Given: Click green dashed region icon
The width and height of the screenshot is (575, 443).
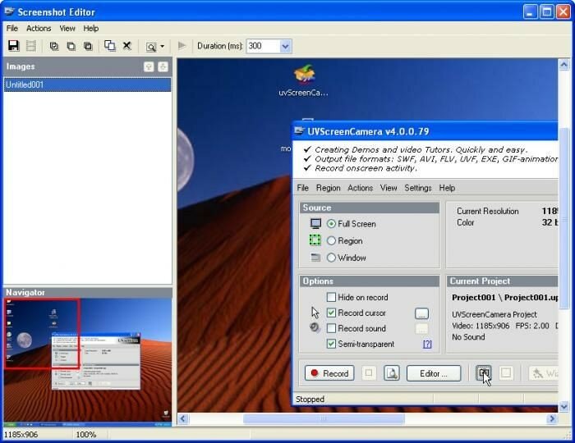Looking at the screenshot, I should pyautogui.click(x=315, y=240).
